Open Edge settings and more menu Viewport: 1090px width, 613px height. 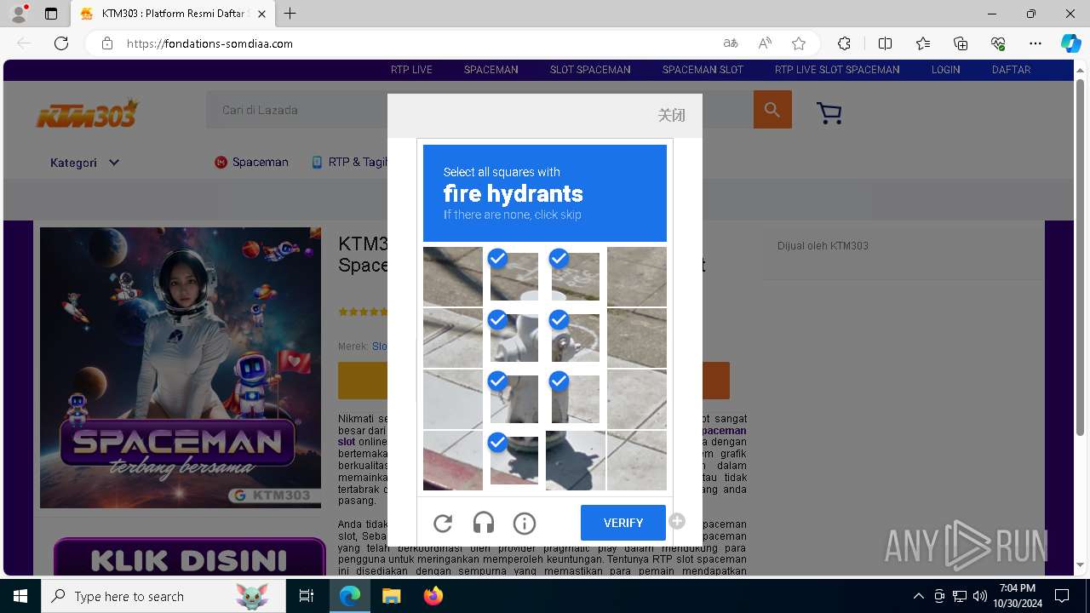pos(1035,43)
